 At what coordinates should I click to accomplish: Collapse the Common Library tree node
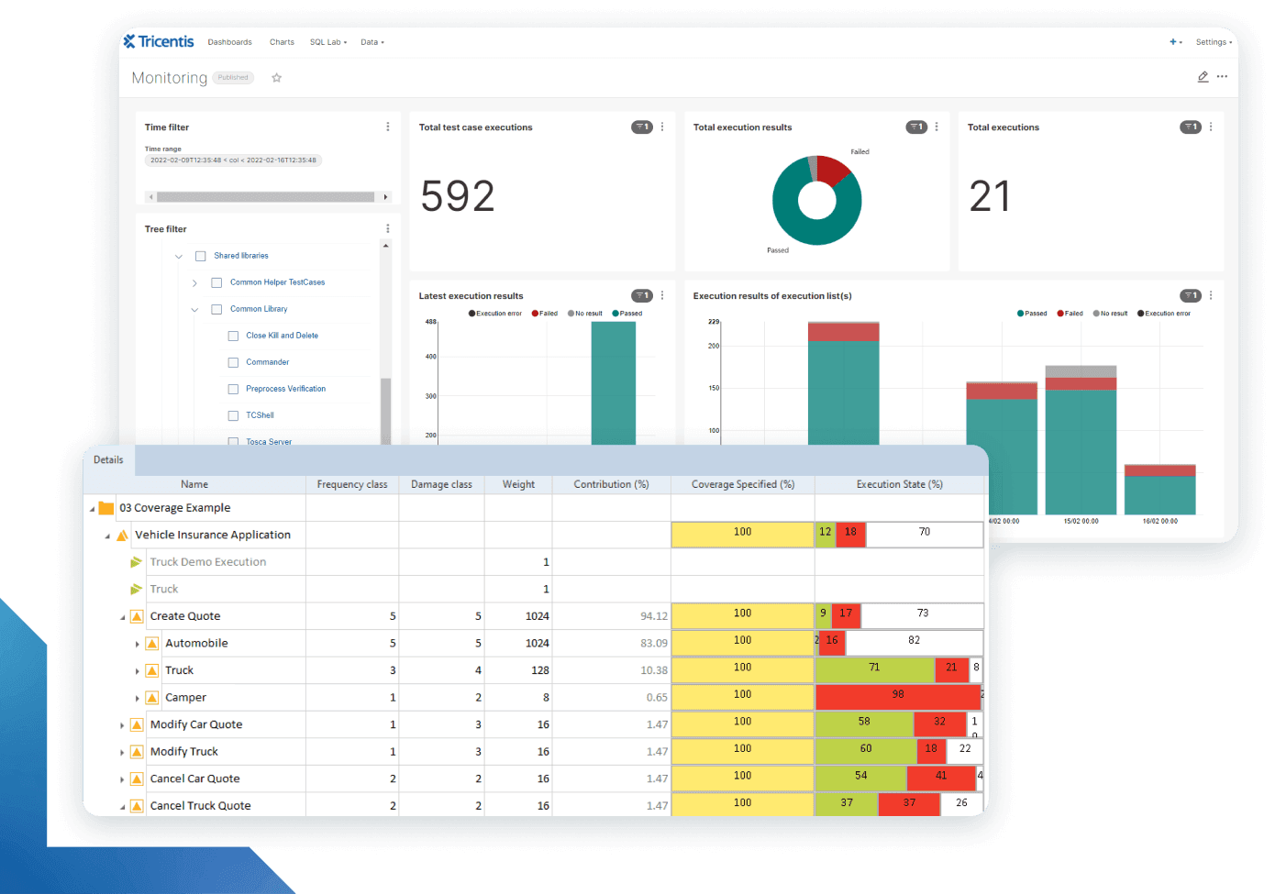point(194,309)
